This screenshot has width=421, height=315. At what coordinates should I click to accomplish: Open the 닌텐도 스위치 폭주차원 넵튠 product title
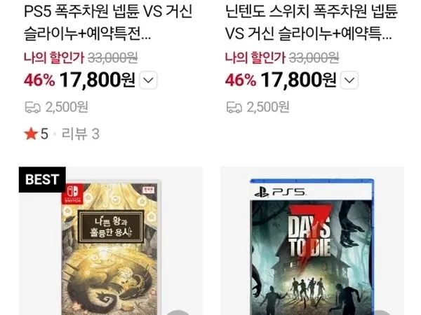(x=311, y=23)
